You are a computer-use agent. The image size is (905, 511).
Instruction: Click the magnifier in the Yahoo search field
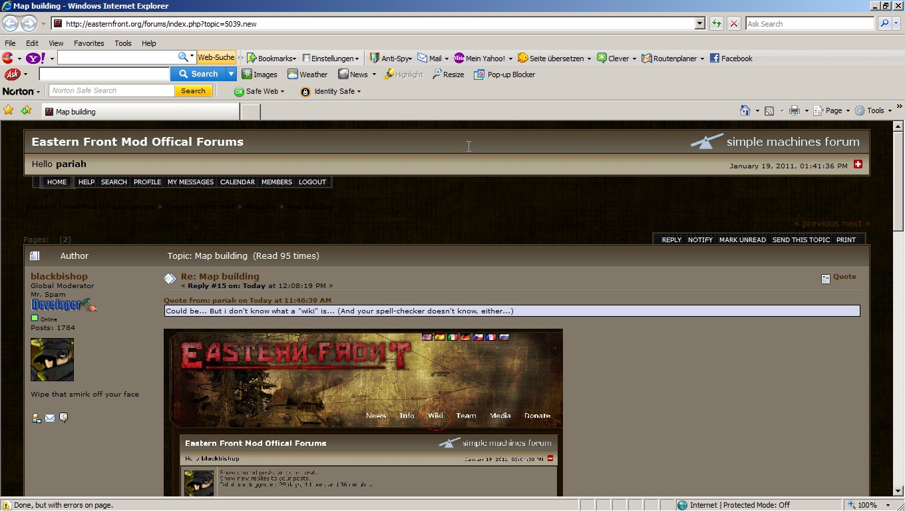point(183,57)
